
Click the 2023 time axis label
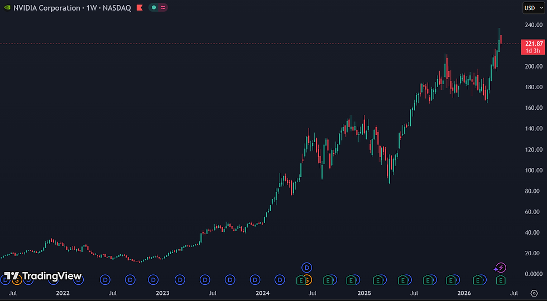(162, 293)
